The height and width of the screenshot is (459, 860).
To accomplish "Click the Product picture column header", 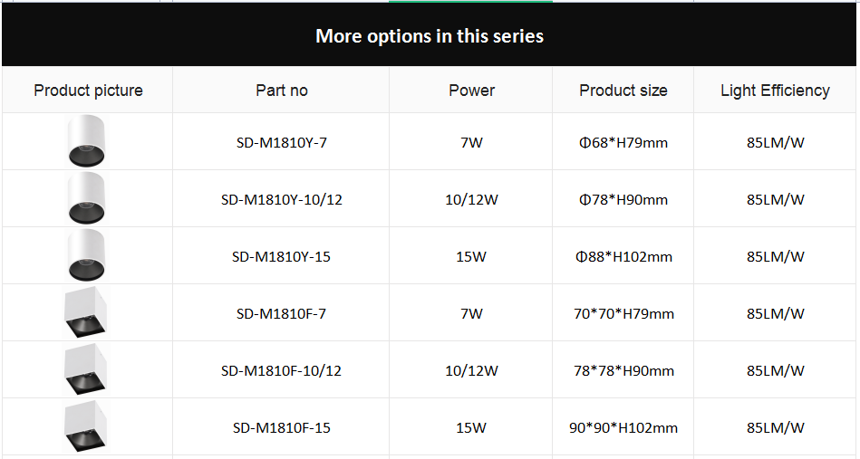I will pyautogui.click(x=88, y=91).
